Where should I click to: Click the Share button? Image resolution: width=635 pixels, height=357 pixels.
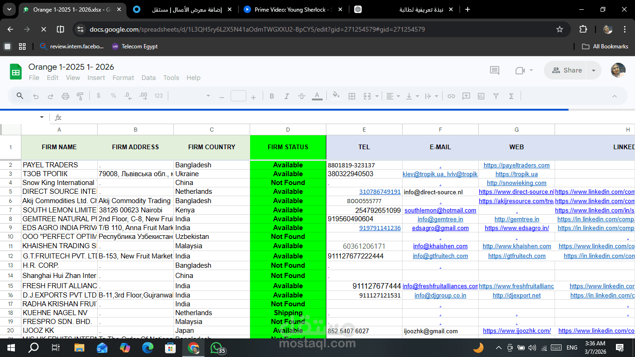point(566,70)
